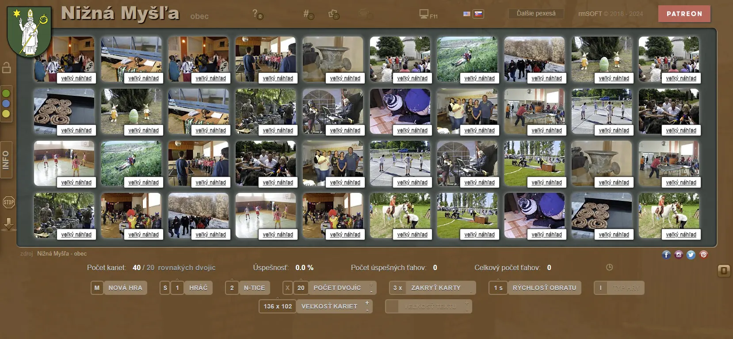Switch language with the Slovak flag
The height and width of the screenshot is (339, 733).
(478, 14)
